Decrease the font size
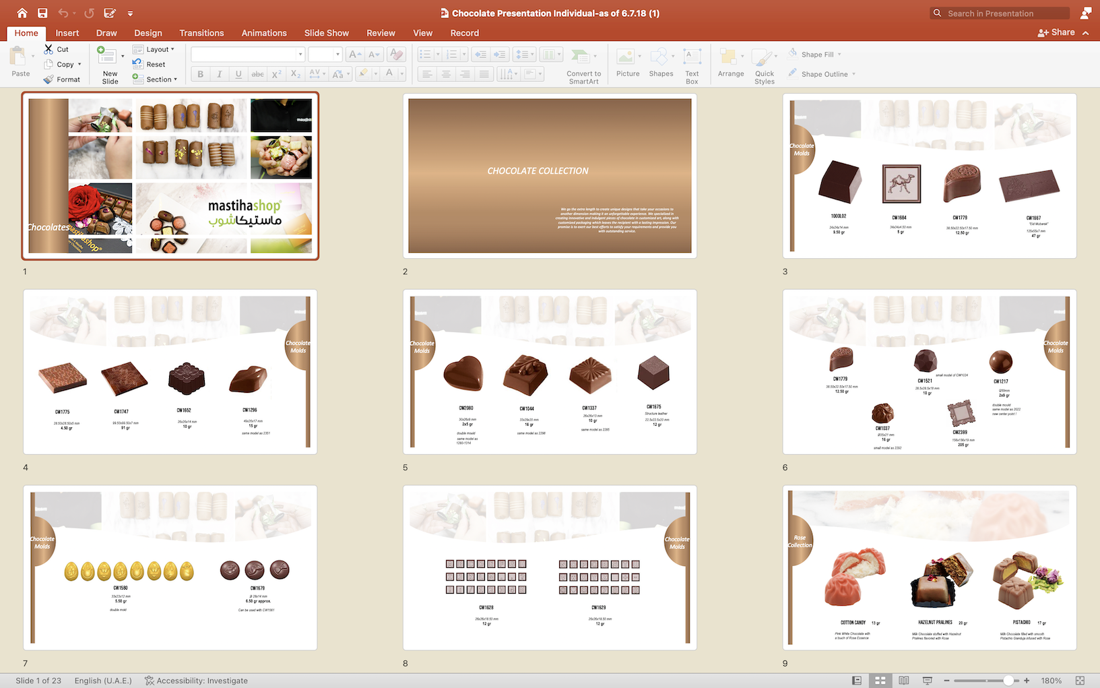1100x688 pixels. pyautogui.click(x=374, y=55)
